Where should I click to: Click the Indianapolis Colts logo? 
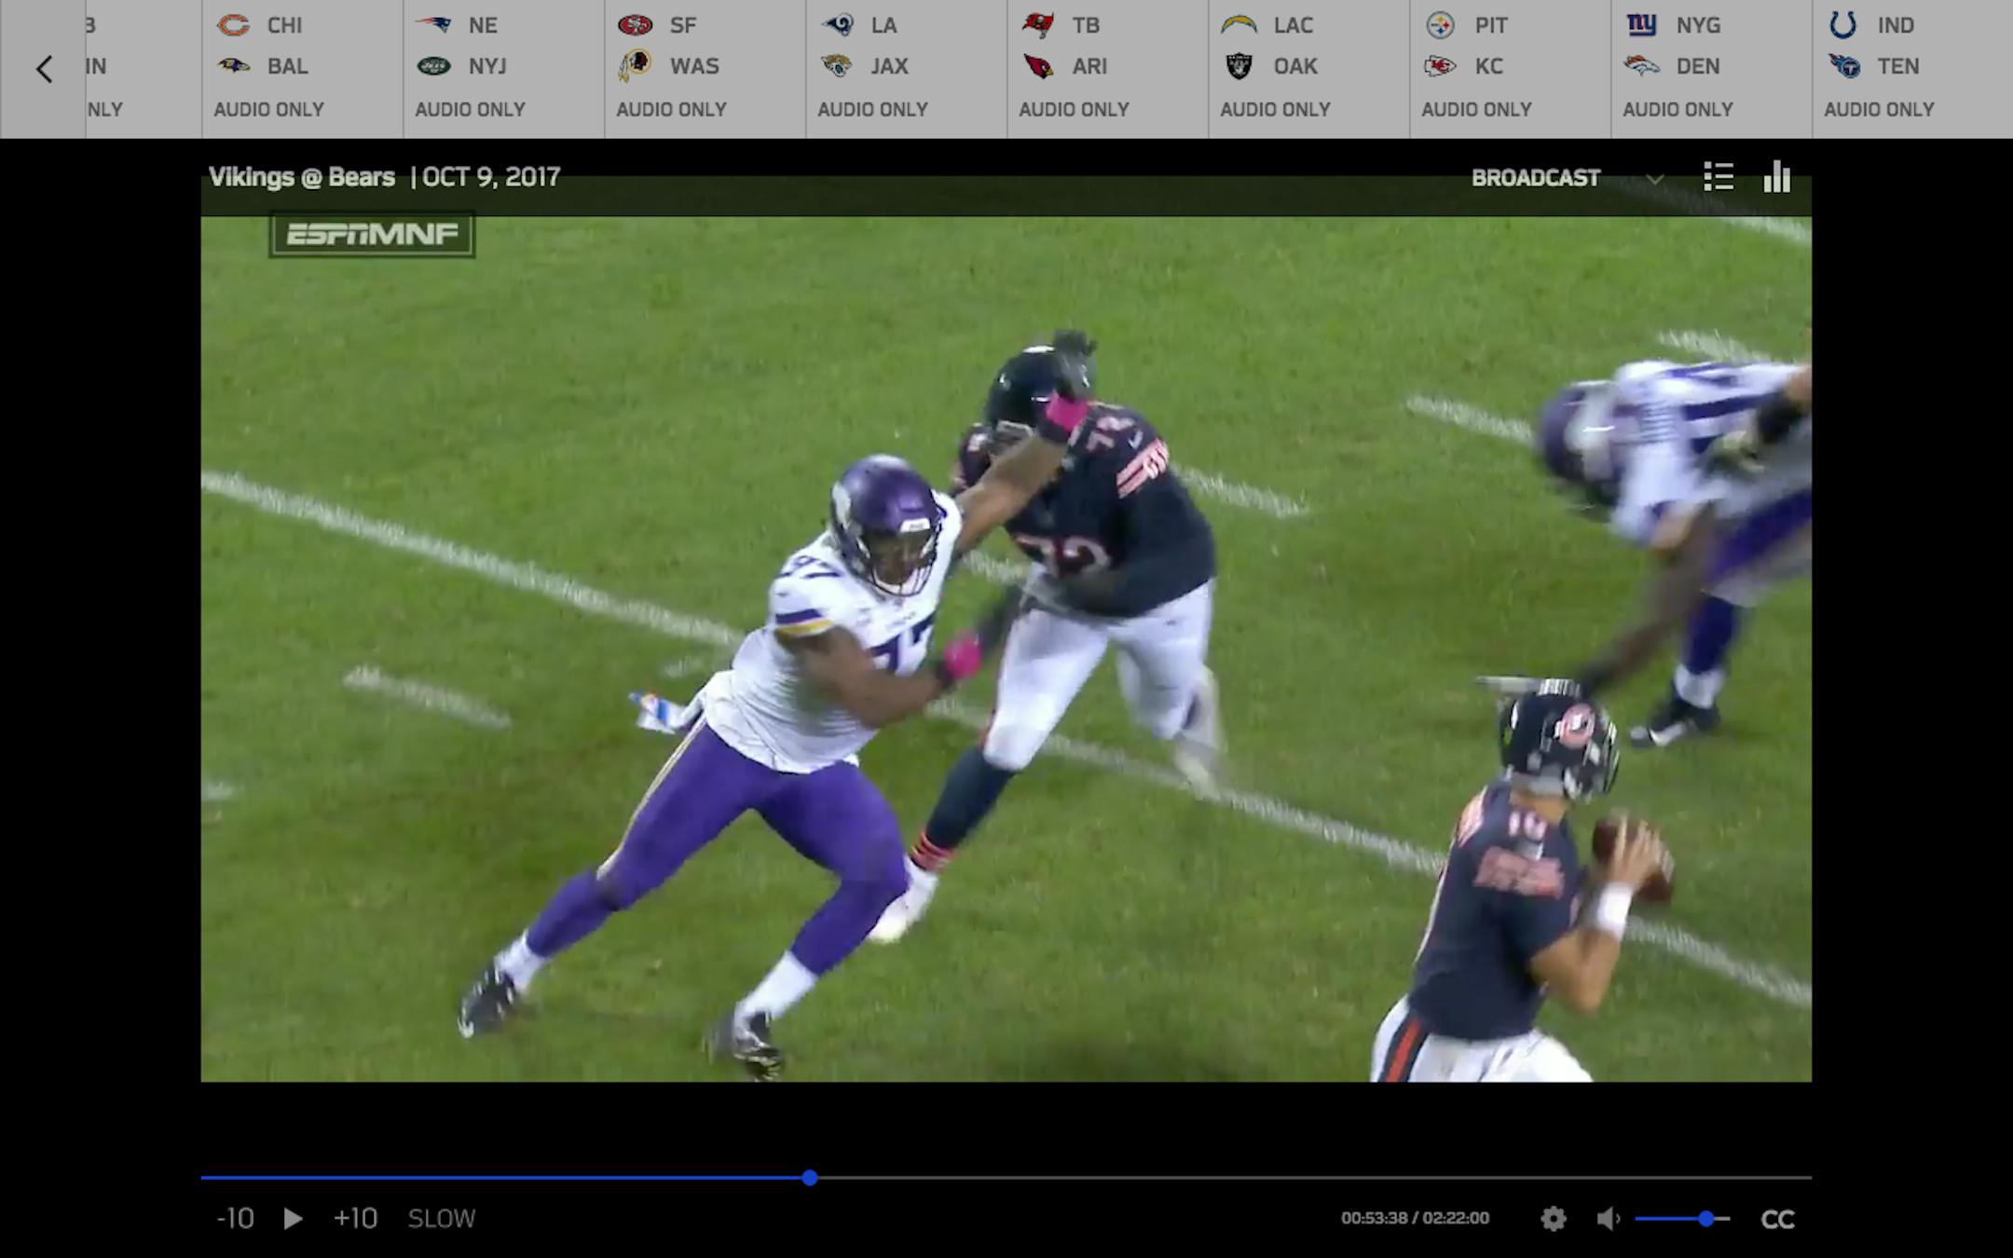point(1842,25)
